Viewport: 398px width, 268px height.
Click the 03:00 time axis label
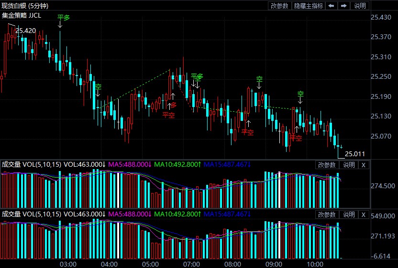[x=68, y=264]
